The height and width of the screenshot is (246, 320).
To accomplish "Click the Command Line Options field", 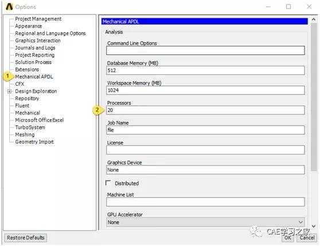I will click(x=205, y=50).
